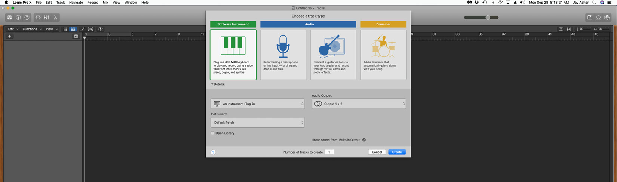Cancel the track type dialog

coord(377,152)
